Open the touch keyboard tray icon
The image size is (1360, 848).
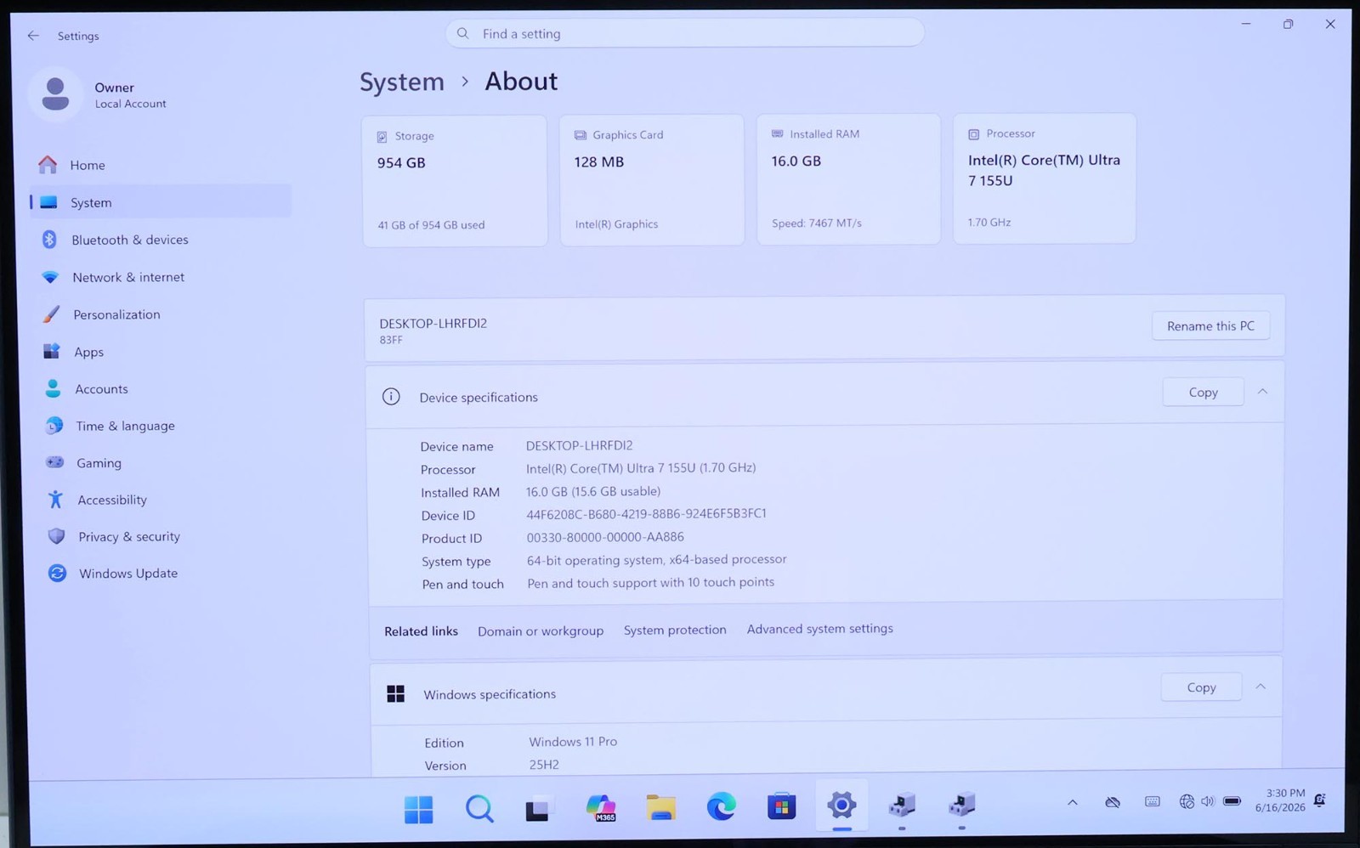coord(1153,801)
